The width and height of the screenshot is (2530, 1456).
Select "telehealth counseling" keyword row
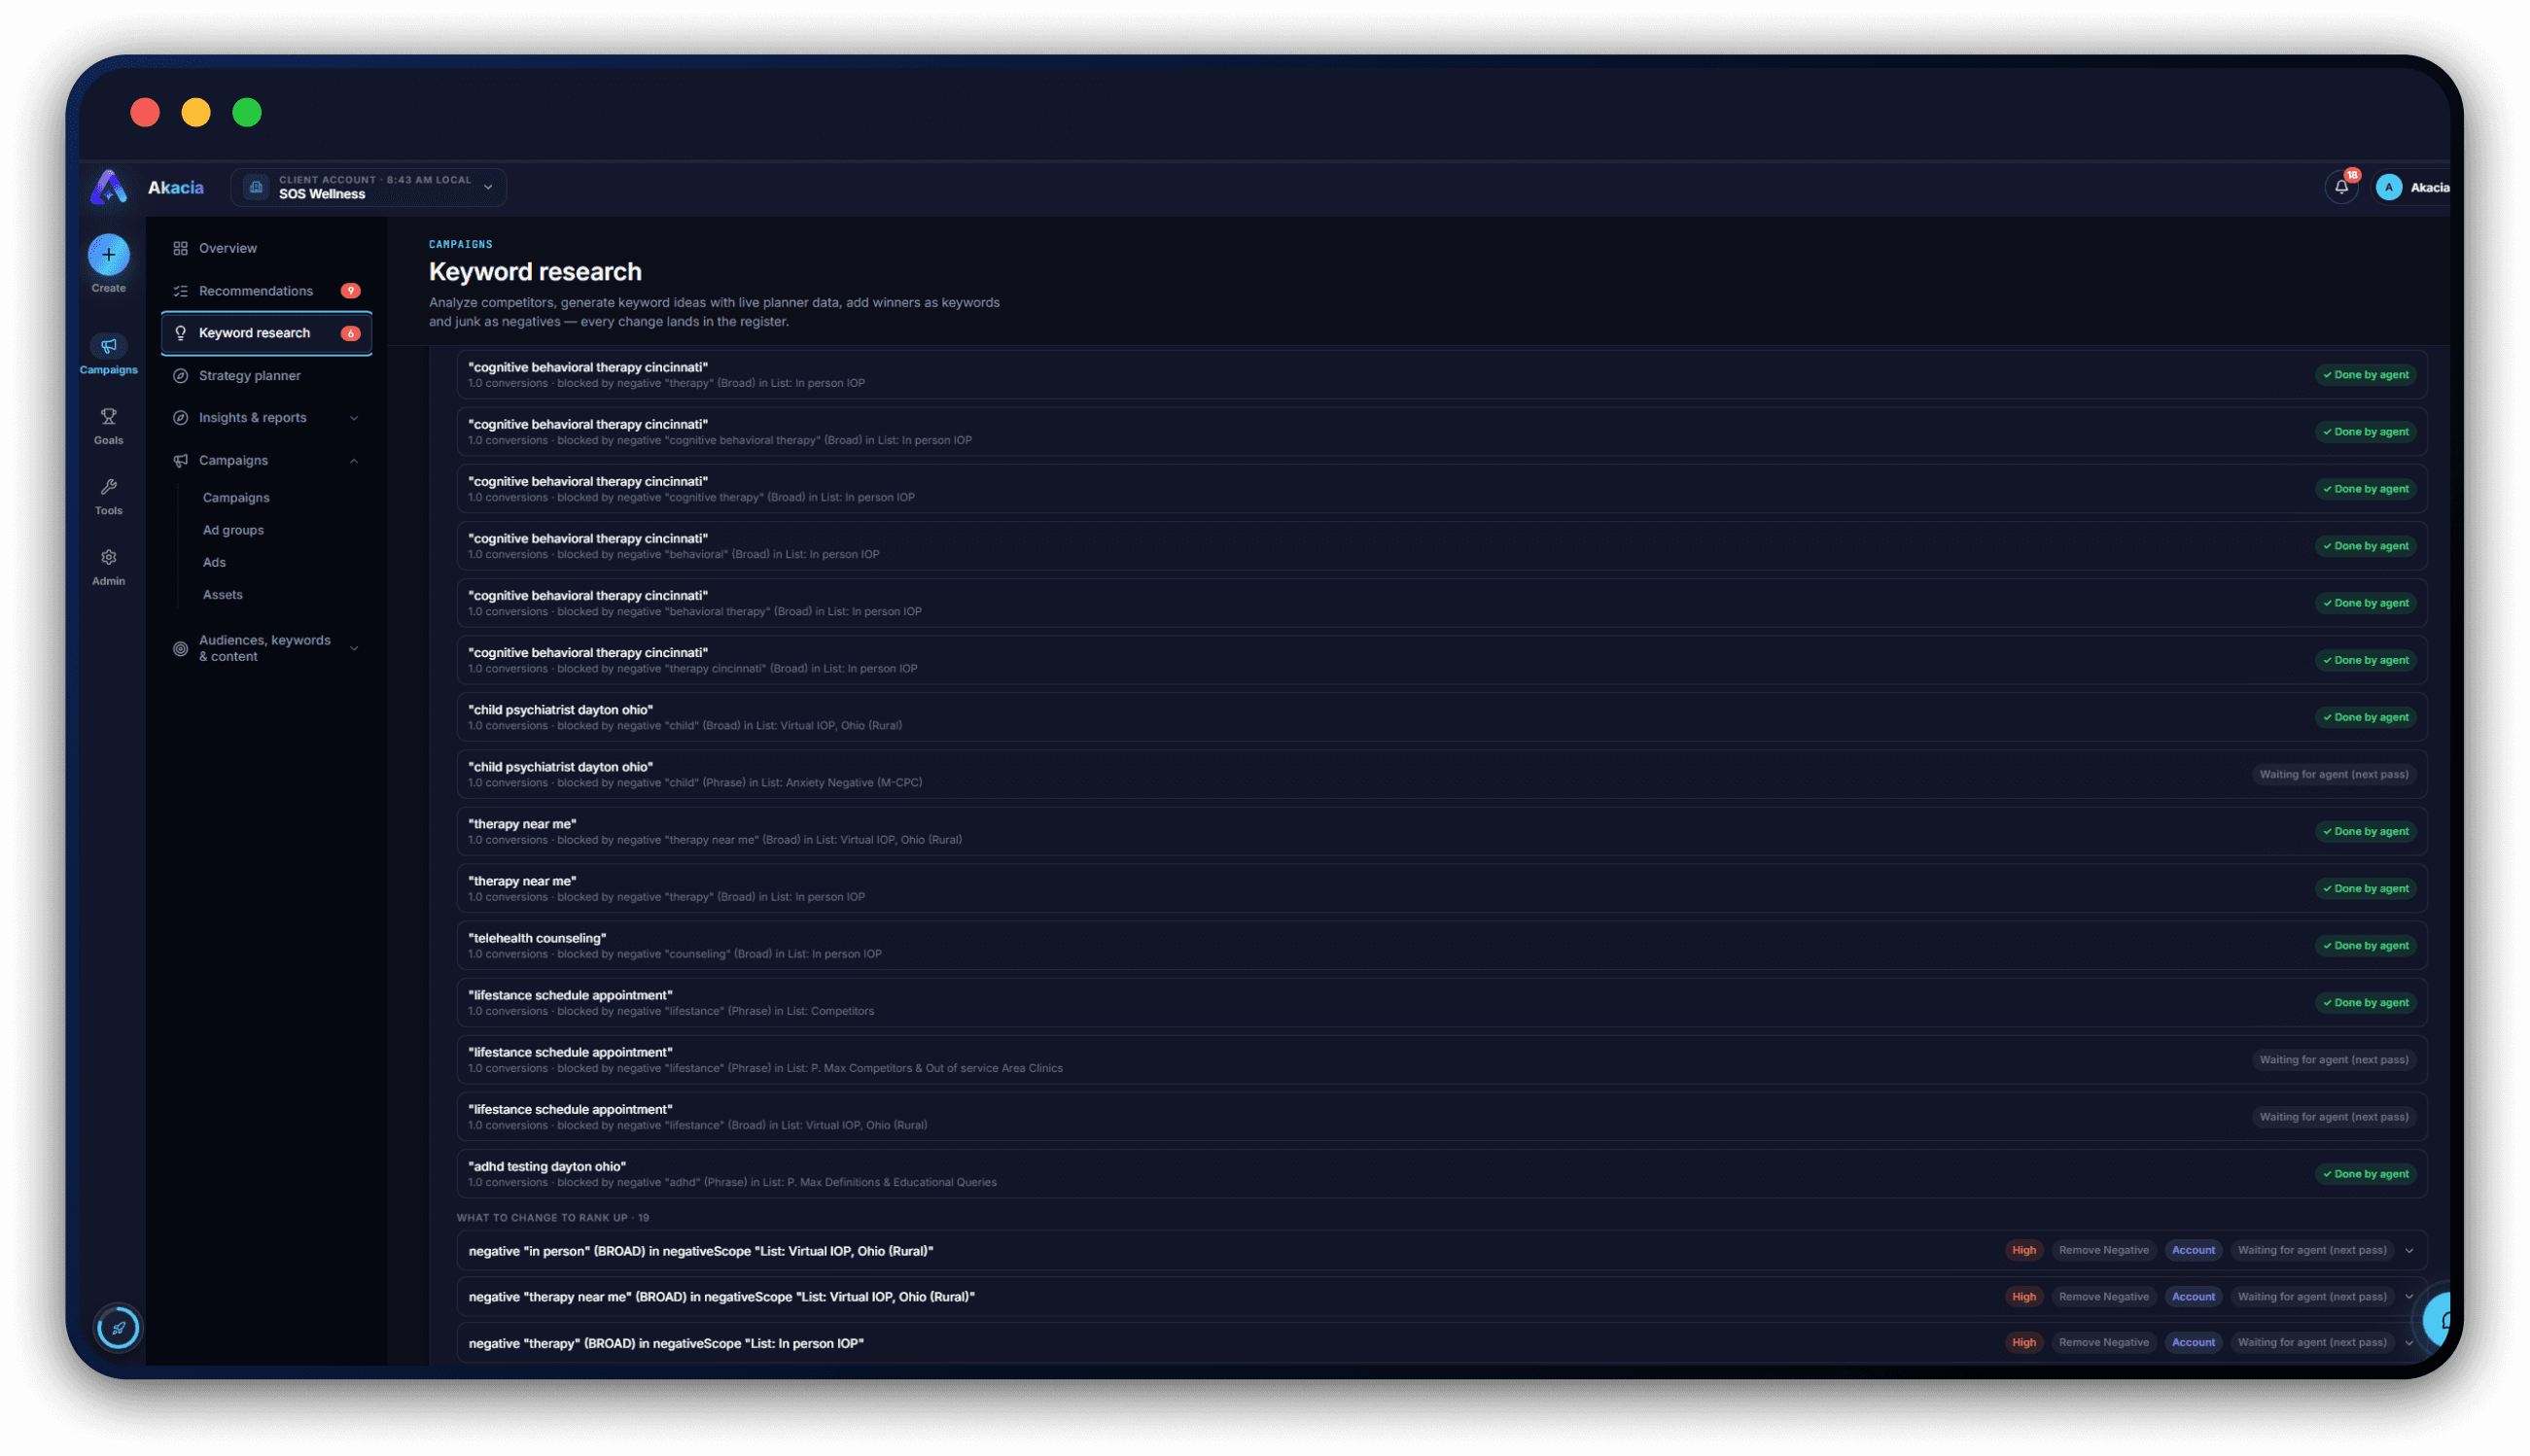pos(1442,945)
